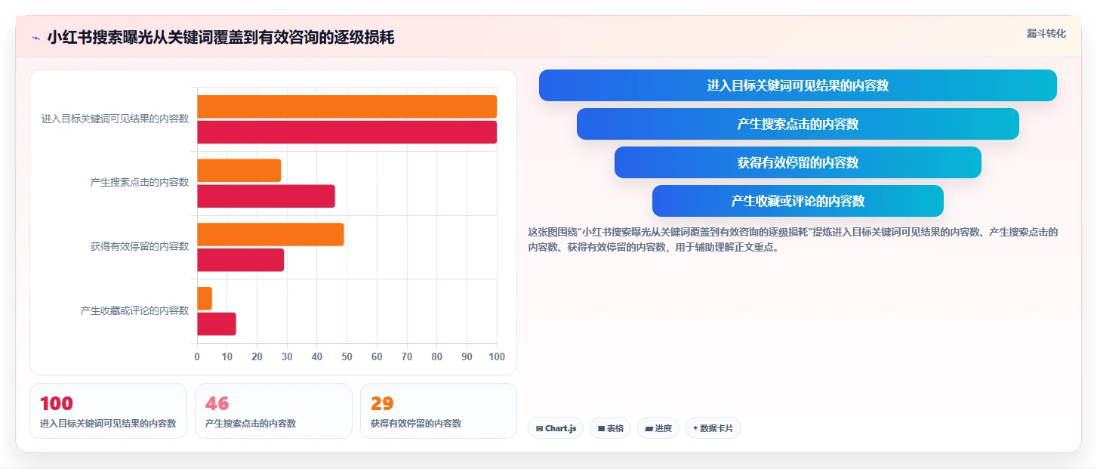Viewport: 1097px width, 469px height.
Task: Select funnel stage 进入目标关键词可见结果的内容数
Action: [x=798, y=85]
